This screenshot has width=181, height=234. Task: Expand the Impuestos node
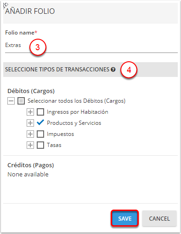tap(30, 134)
